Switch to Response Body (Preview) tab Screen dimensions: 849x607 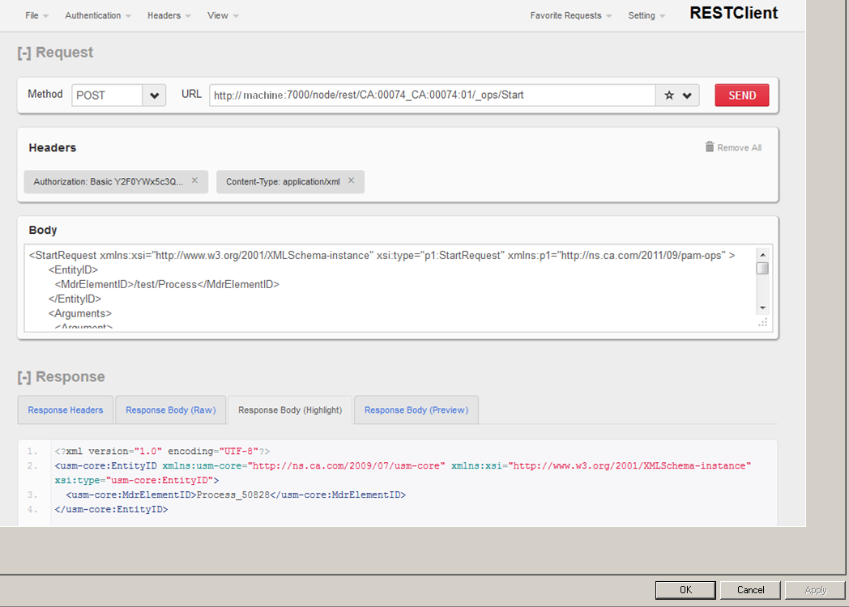(416, 410)
